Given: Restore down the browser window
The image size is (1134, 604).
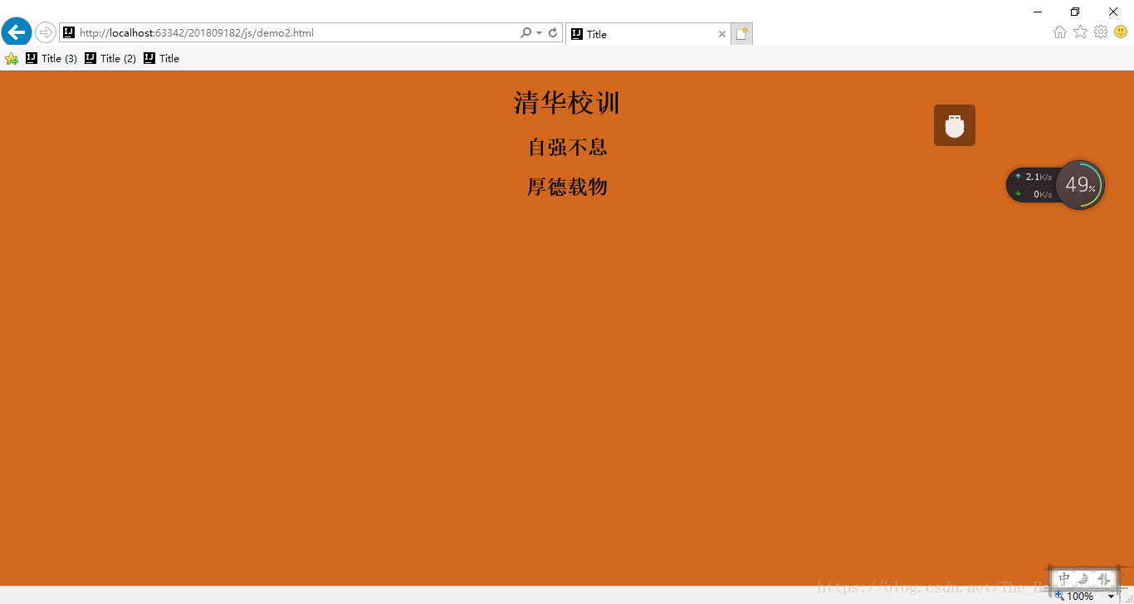Looking at the screenshot, I should 1075,12.
